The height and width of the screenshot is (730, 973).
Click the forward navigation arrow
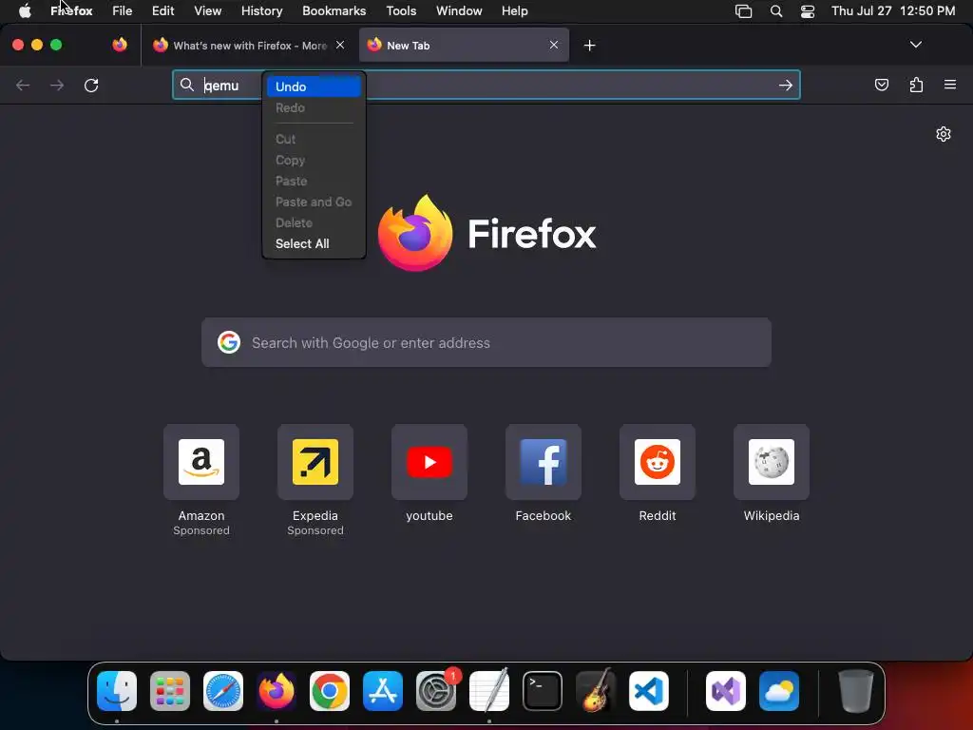pyautogui.click(x=57, y=85)
